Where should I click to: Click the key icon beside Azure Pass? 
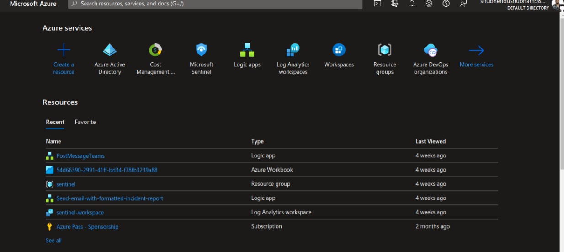coord(50,227)
